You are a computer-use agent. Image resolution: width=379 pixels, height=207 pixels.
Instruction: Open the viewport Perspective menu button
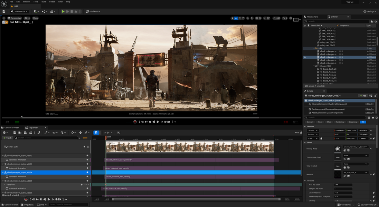click(x=15, y=18)
